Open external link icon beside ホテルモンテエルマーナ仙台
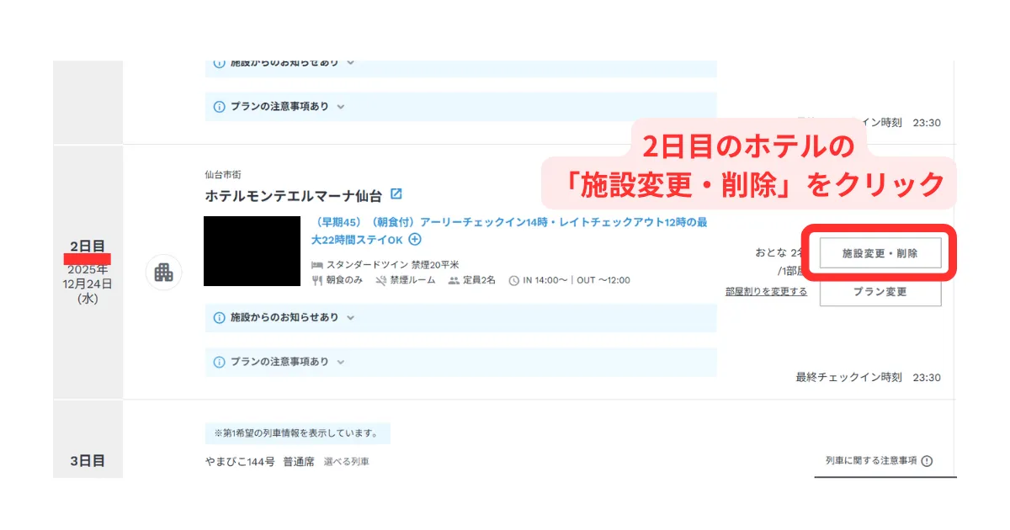Viewport: 1010px width, 530px height. coord(396,194)
